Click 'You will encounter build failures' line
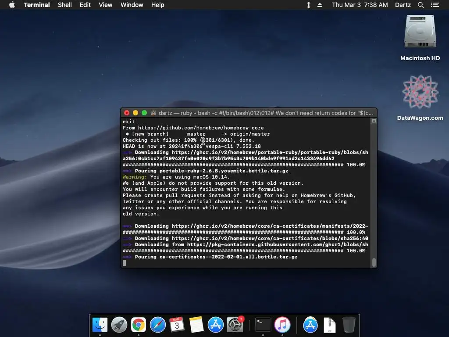Image resolution: width=449 pixels, height=337 pixels. [204, 189]
